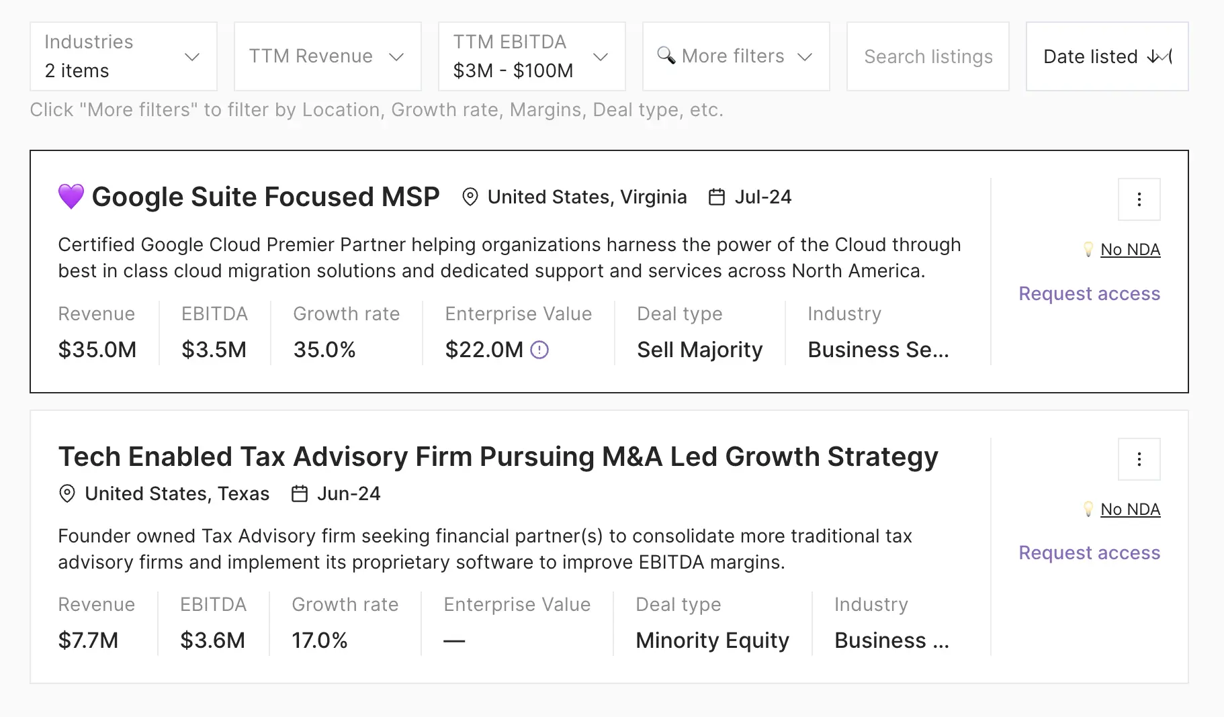Viewport: 1224px width, 717px height.
Task: Click the lightbulb icon beside first No NDA
Action: tap(1088, 249)
